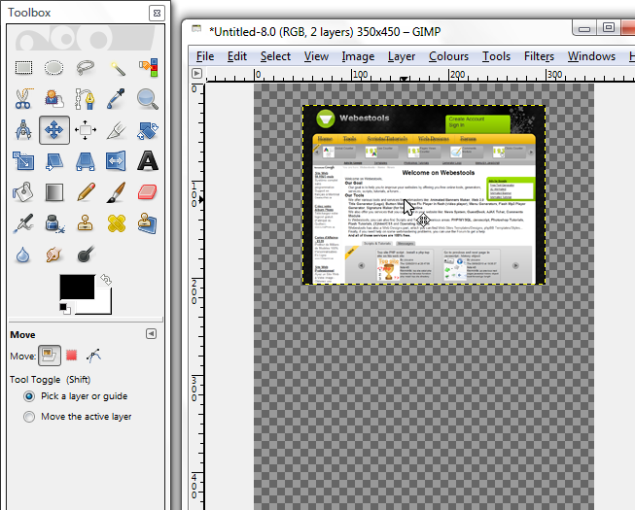Click the pasted Webestools layer on canvas
The width and height of the screenshot is (635, 510).
[x=424, y=194]
